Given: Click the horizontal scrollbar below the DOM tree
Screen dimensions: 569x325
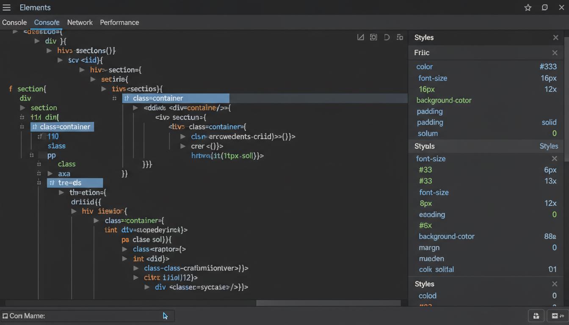Looking at the screenshot, I should click(x=329, y=303).
